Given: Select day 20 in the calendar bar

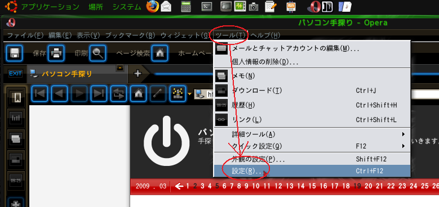Looking at the screenshot, I should pos(369,186).
